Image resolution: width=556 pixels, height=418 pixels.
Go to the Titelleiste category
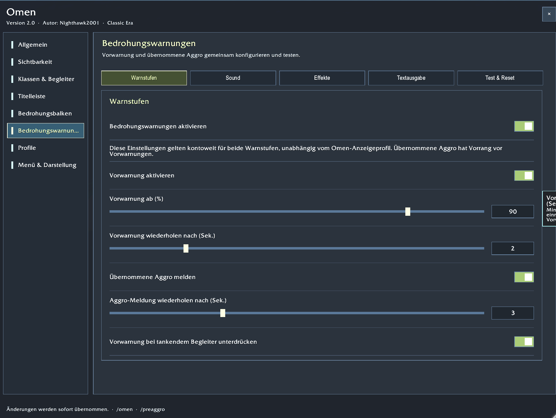click(45, 96)
